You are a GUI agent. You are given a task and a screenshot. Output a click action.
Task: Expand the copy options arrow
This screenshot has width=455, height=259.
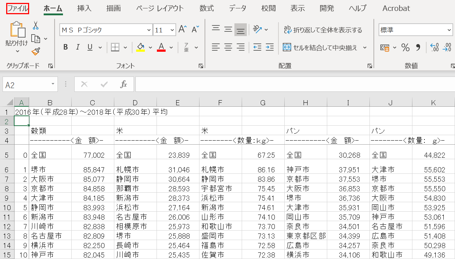45,39
